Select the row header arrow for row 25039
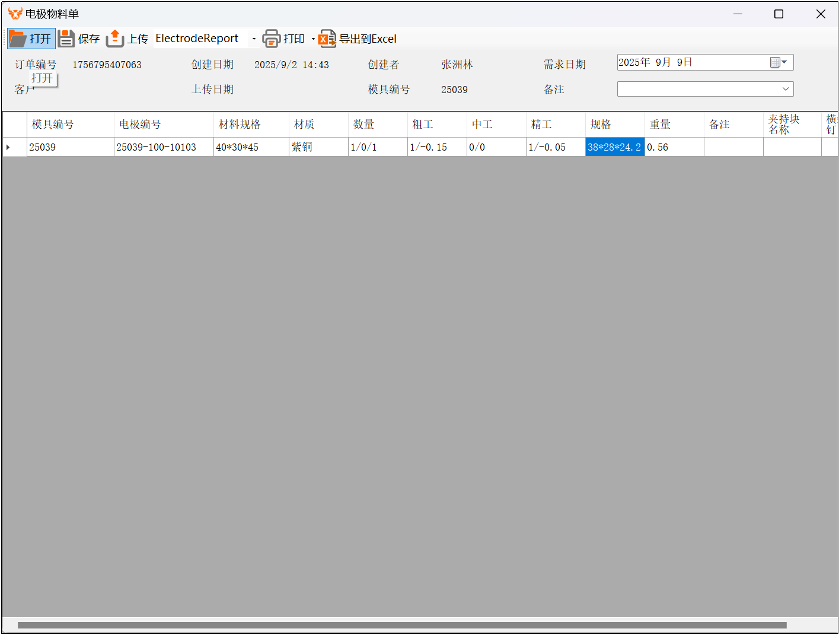The width and height of the screenshot is (839, 635). point(8,147)
